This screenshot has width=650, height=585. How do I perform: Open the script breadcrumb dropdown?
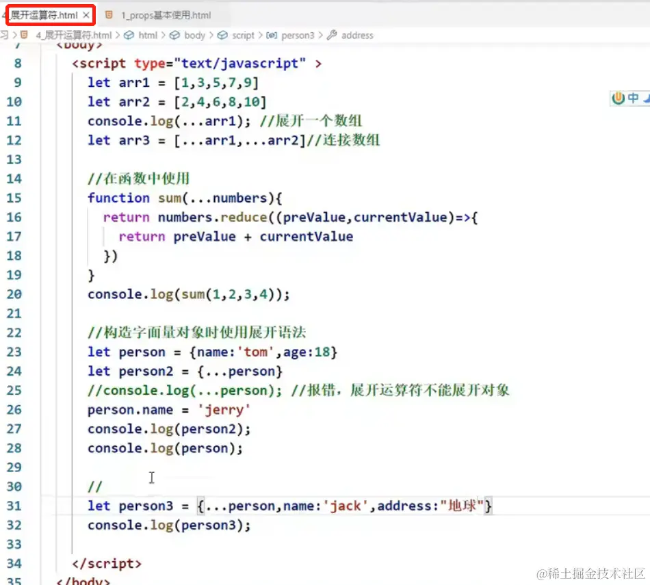coord(244,36)
